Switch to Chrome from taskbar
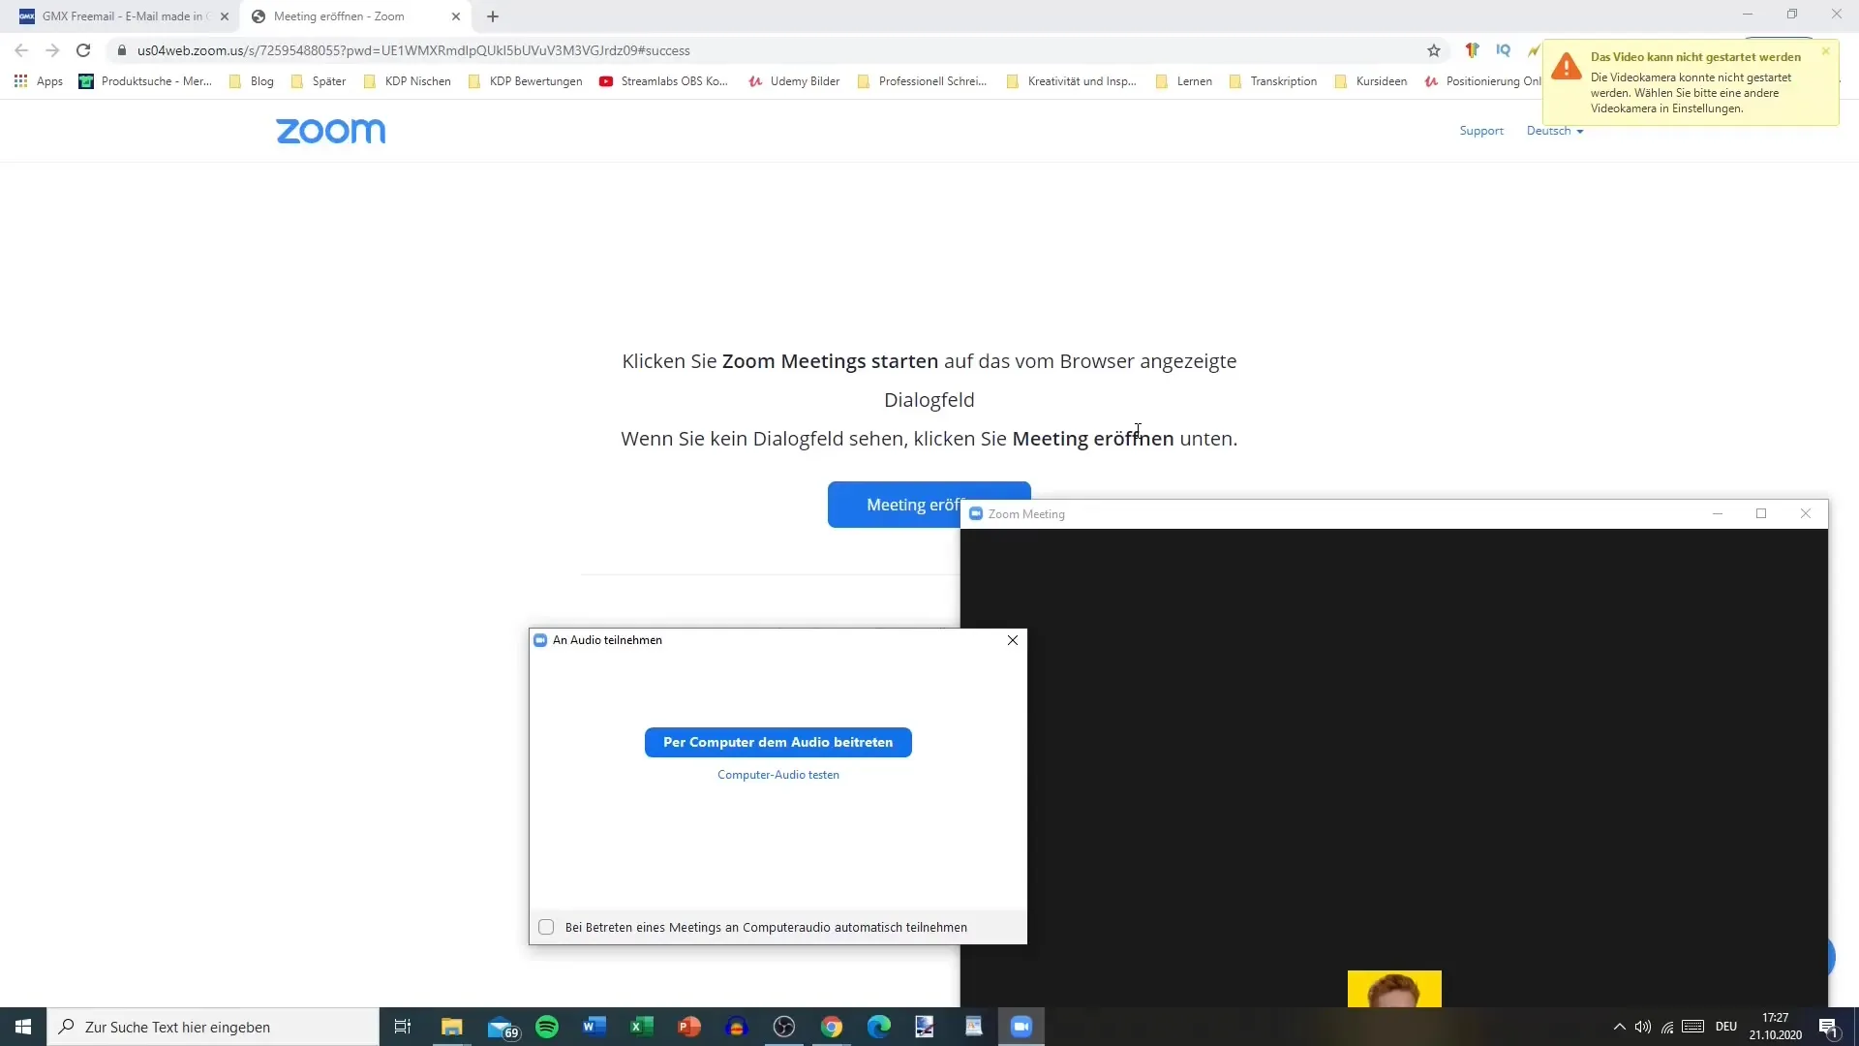This screenshot has height=1046, width=1859. (x=832, y=1027)
